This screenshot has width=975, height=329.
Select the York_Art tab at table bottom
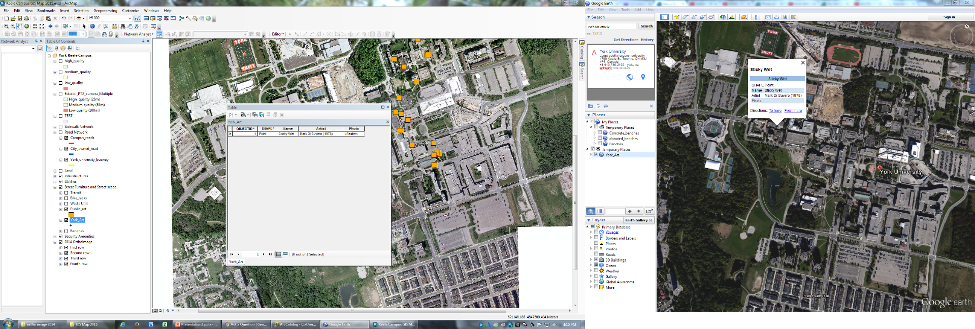[x=236, y=261]
